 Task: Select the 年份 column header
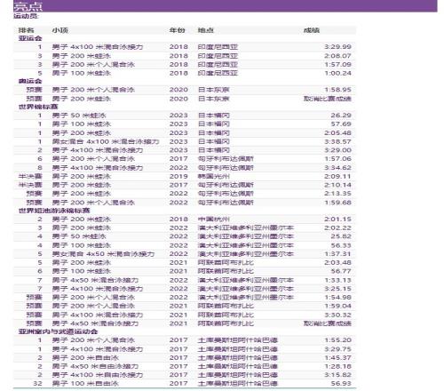click(x=177, y=30)
